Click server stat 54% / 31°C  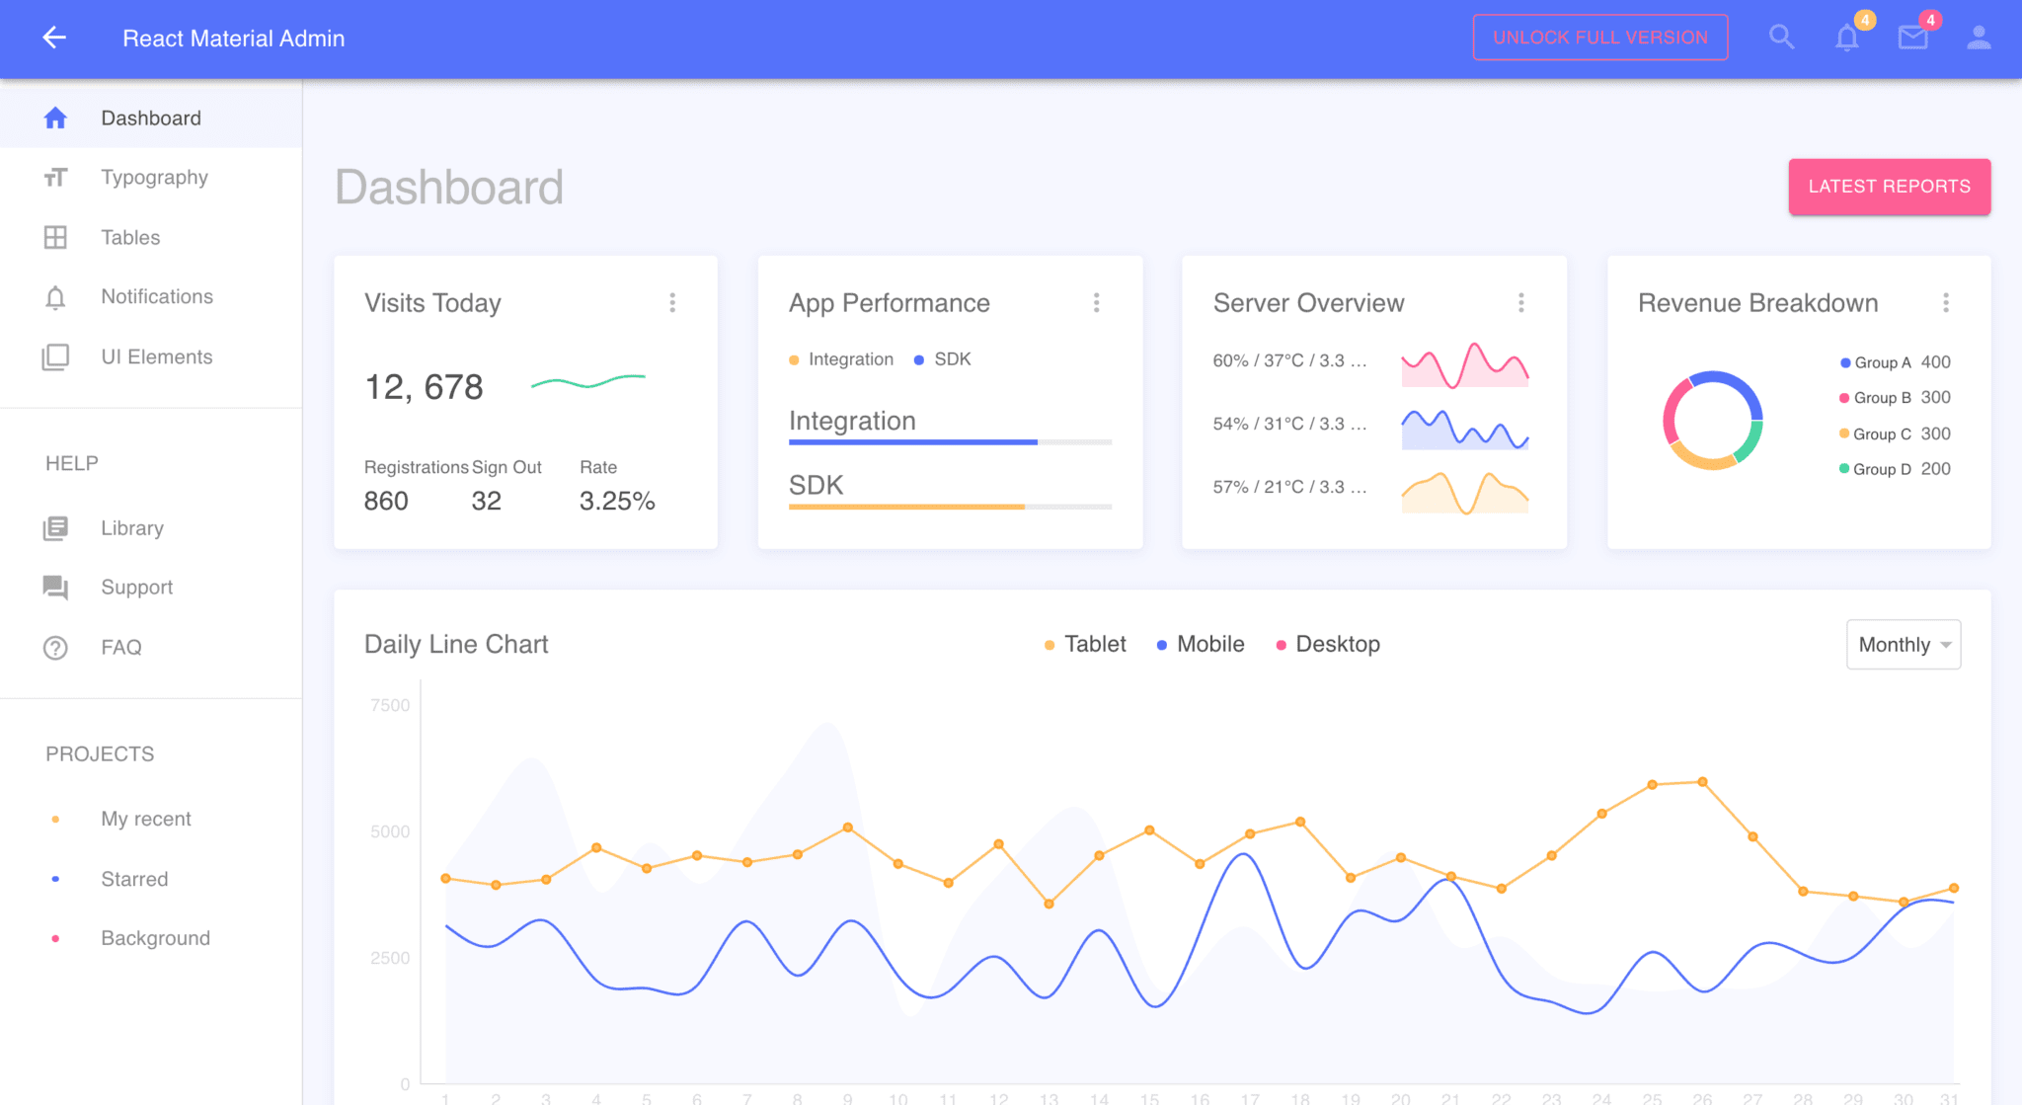[x=1289, y=424]
